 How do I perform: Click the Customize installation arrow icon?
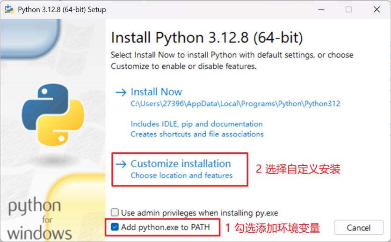coord(121,164)
